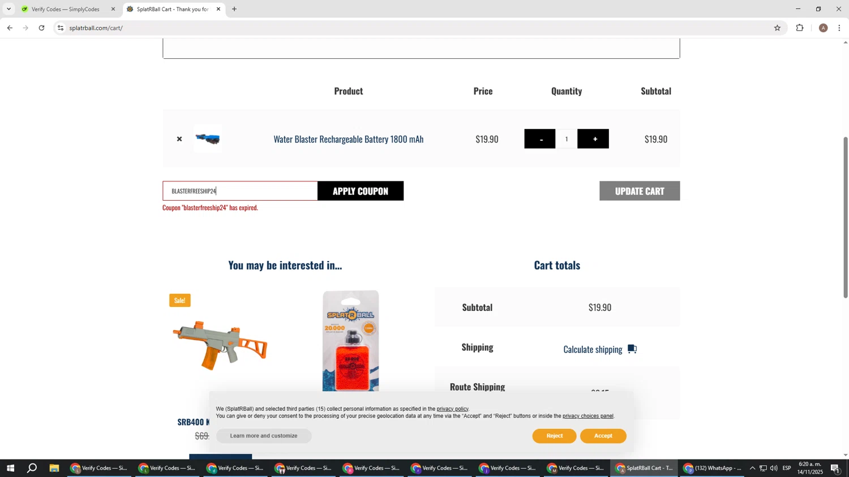Image resolution: width=849 pixels, height=477 pixels.
Task: Open the privacy choices panel link
Action: tap(588, 416)
